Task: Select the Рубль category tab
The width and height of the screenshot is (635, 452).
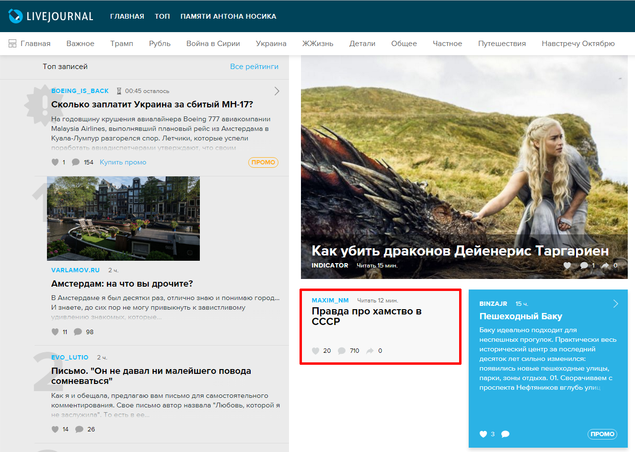Action: 160,44
